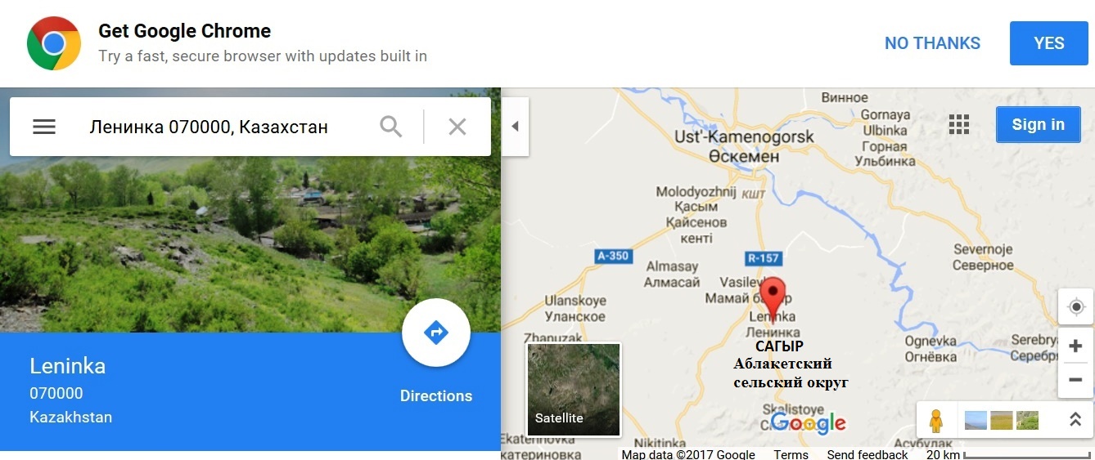The height and width of the screenshot is (460, 1095).
Task: Accept Chrome install with YES button
Action: (x=1048, y=43)
